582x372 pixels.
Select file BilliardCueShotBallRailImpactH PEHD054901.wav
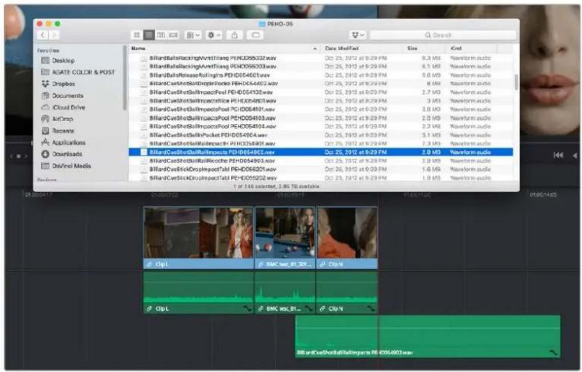tap(321, 143)
